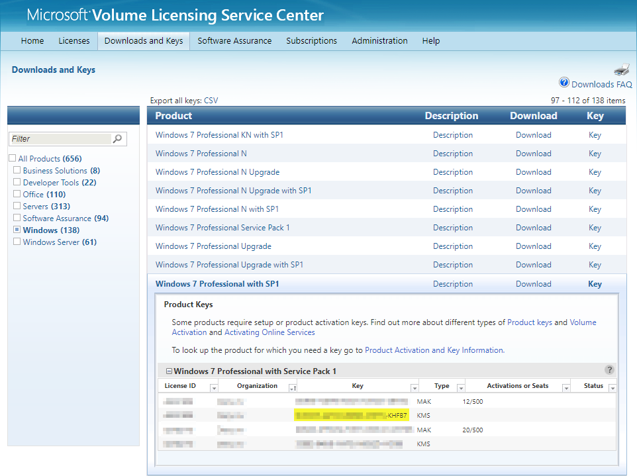Screen dimensions: 637x476
Task: Click the filter search magnifier icon
Action: point(117,139)
